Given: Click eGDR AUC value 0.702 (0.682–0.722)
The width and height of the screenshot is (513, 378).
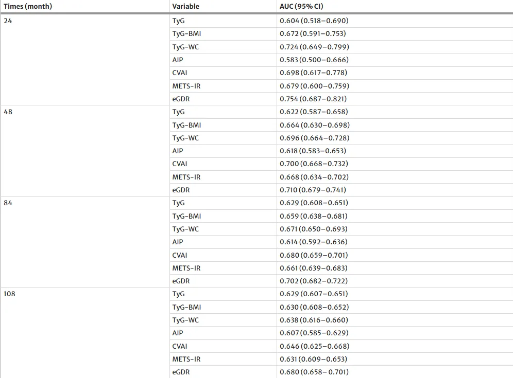Looking at the screenshot, I should (314, 281).
